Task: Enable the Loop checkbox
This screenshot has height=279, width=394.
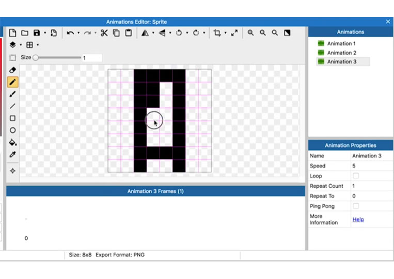Action: tap(356, 176)
